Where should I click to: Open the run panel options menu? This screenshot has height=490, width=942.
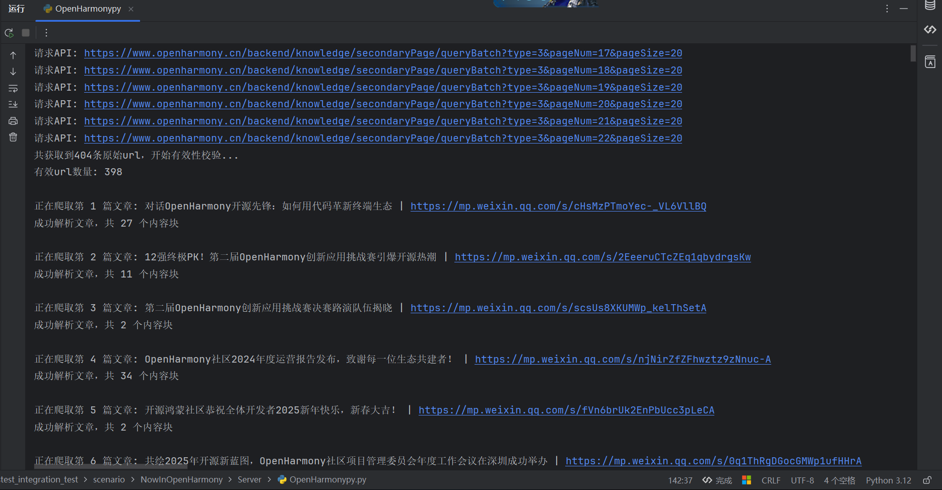click(887, 9)
